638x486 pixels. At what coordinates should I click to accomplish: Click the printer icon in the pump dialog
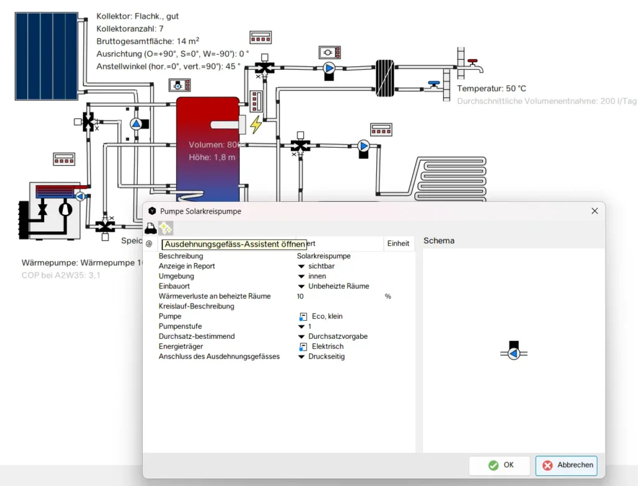[150, 228]
